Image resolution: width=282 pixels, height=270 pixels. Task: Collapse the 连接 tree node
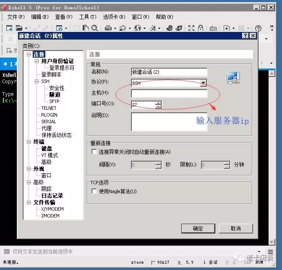[x=29, y=54]
